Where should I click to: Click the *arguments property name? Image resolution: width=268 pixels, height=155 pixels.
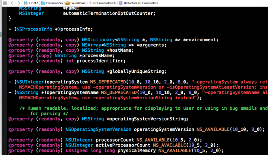pos(150,45)
